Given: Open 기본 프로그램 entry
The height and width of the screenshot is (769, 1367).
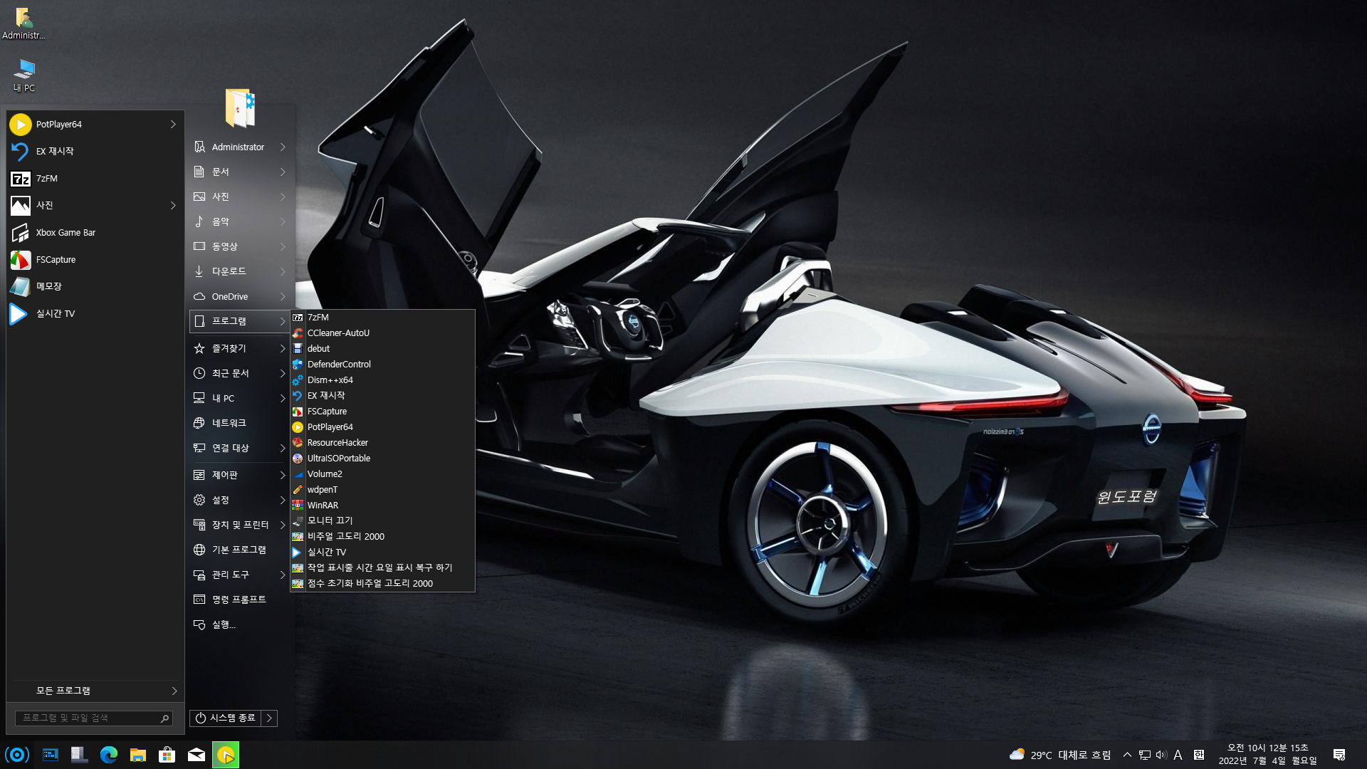Looking at the screenshot, I should 240,550.
